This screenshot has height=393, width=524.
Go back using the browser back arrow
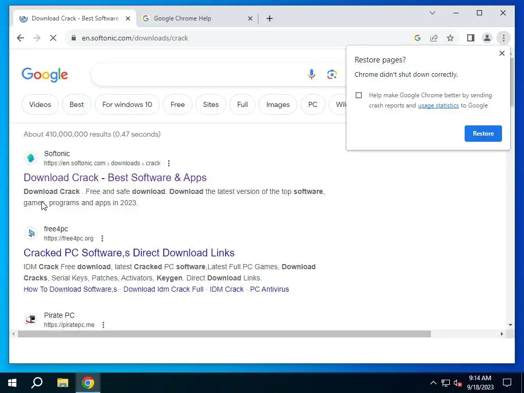[x=20, y=38]
